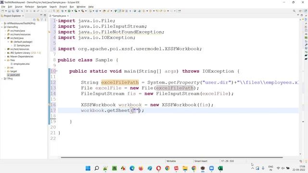Maximize the Project Explorer panel
This screenshot has width=308, height=173.
coord(45,15)
